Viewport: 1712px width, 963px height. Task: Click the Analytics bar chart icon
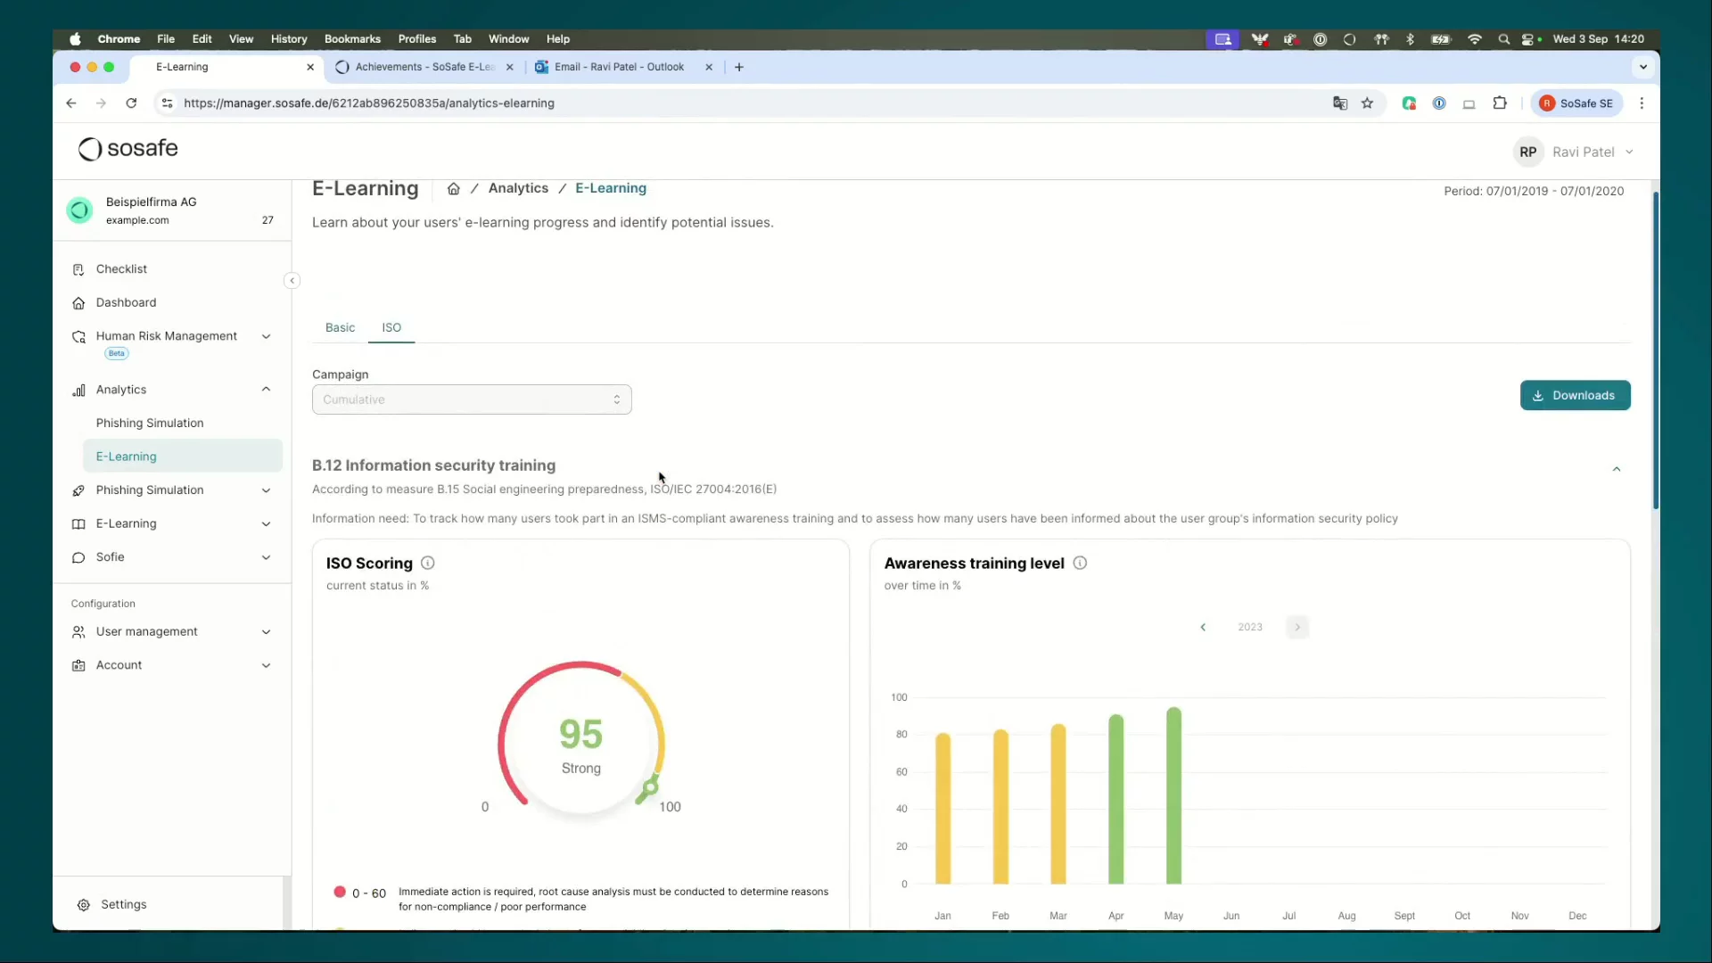tap(78, 391)
